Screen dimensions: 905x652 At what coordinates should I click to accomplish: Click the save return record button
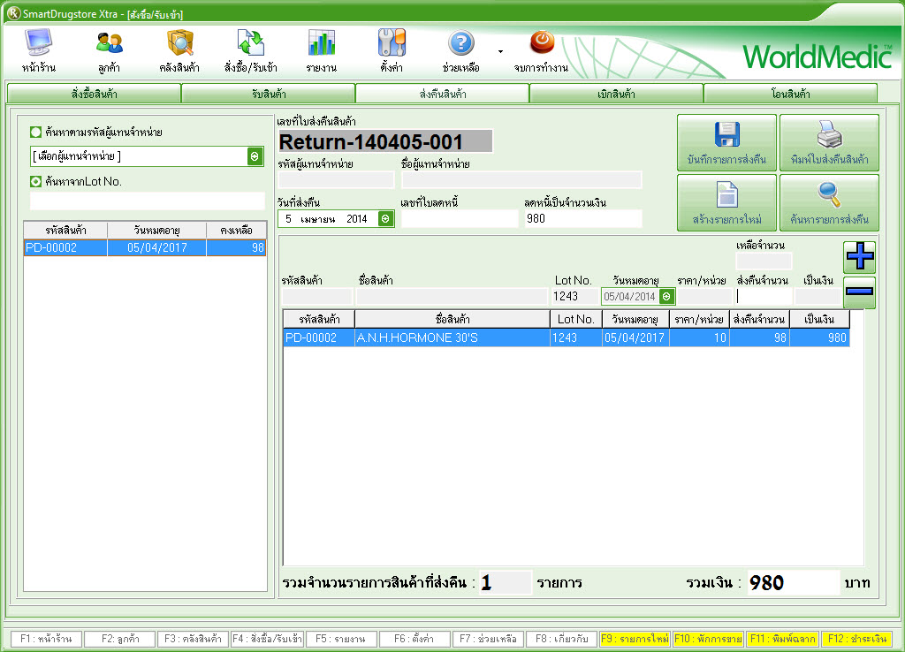[x=726, y=143]
